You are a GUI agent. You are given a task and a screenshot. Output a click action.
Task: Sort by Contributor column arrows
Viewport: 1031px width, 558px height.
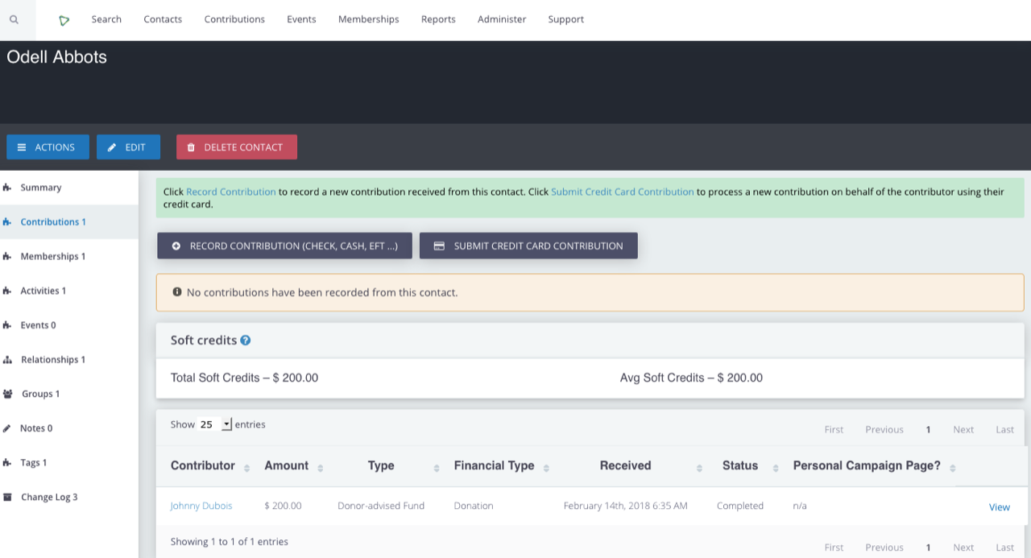246,468
